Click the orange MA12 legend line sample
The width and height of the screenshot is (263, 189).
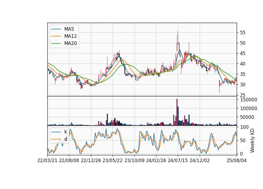tap(56, 36)
